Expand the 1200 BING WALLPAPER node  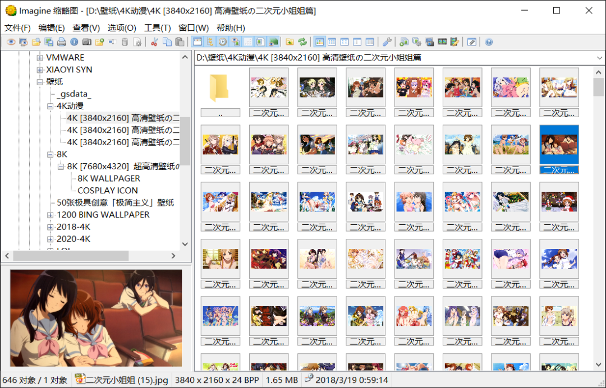click(50, 215)
